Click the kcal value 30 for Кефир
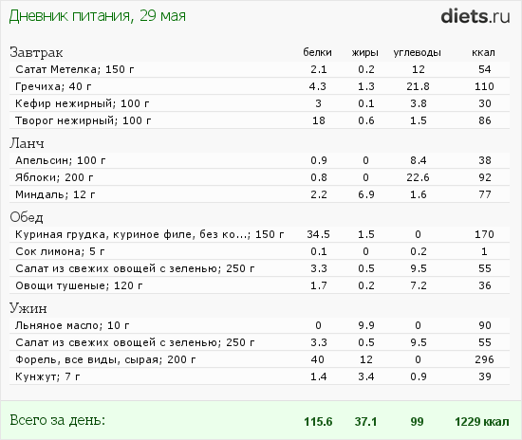The width and height of the screenshot is (522, 440). click(485, 103)
